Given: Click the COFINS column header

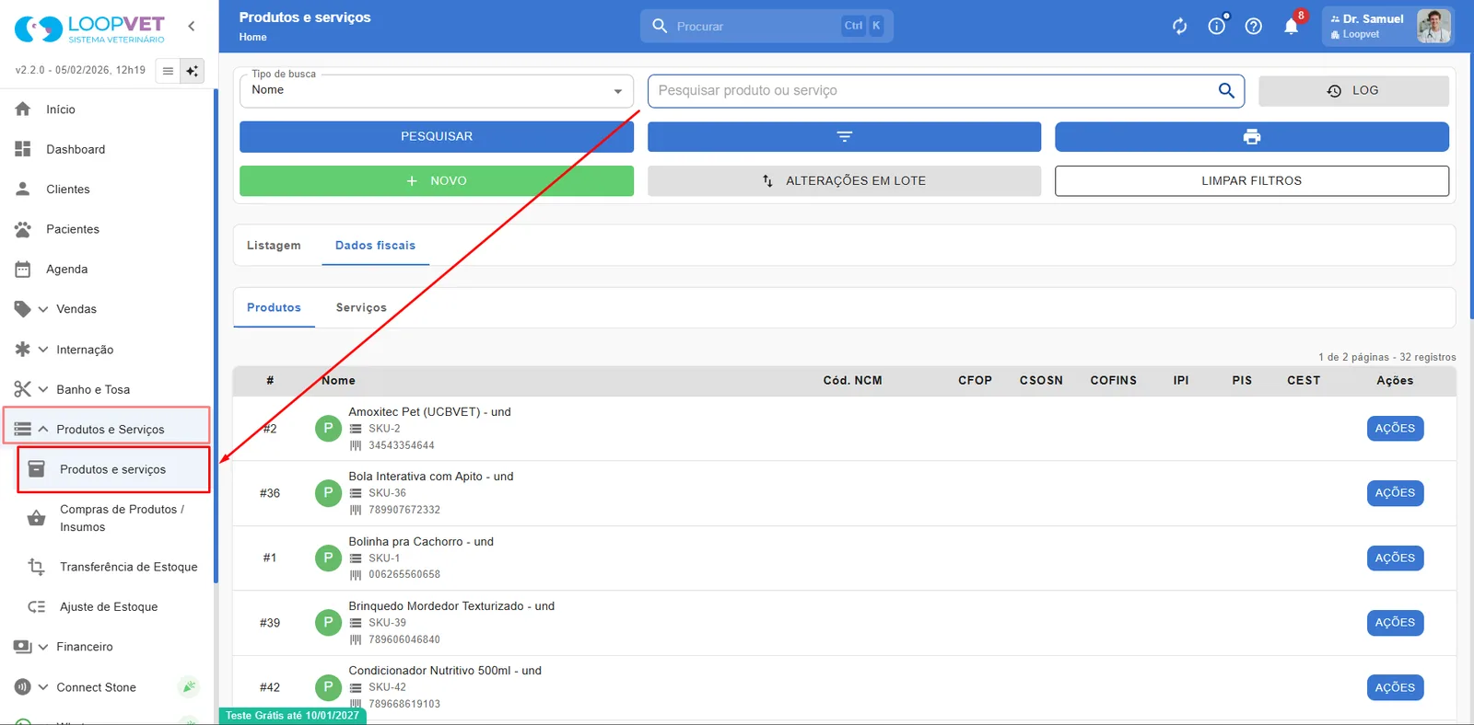Looking at the screenshot, I should pos(1113,380).
